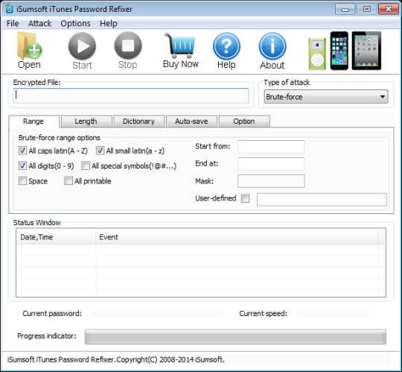Click the app icon in the title bar

coord(8,8)
